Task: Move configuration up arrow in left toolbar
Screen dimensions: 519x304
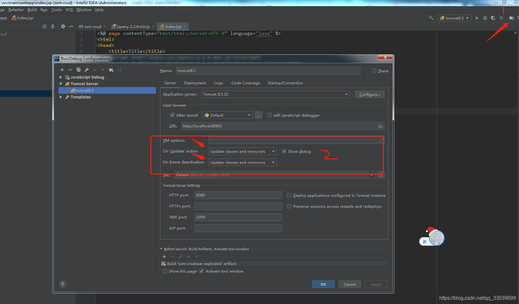Action: point(95,70)
